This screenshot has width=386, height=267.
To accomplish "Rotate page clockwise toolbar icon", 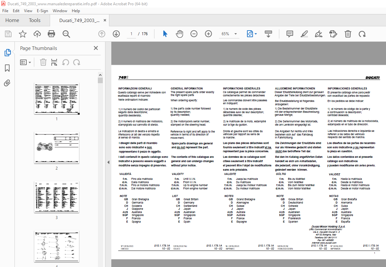I will coord(362,34).
